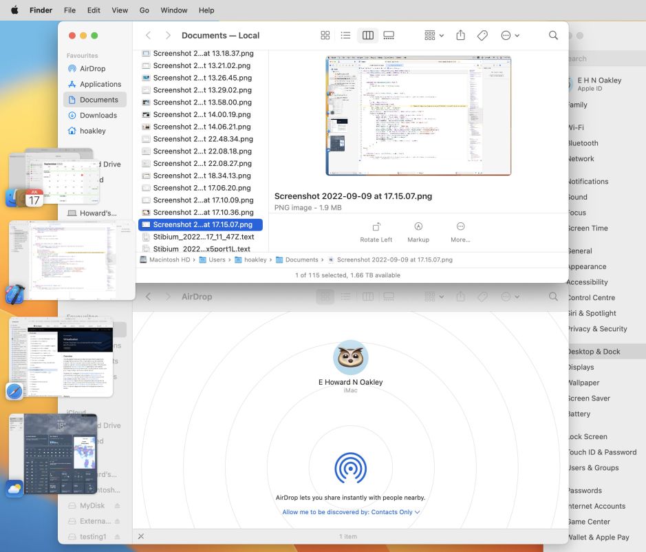Switch Finder to gallery view

(389, 35)
